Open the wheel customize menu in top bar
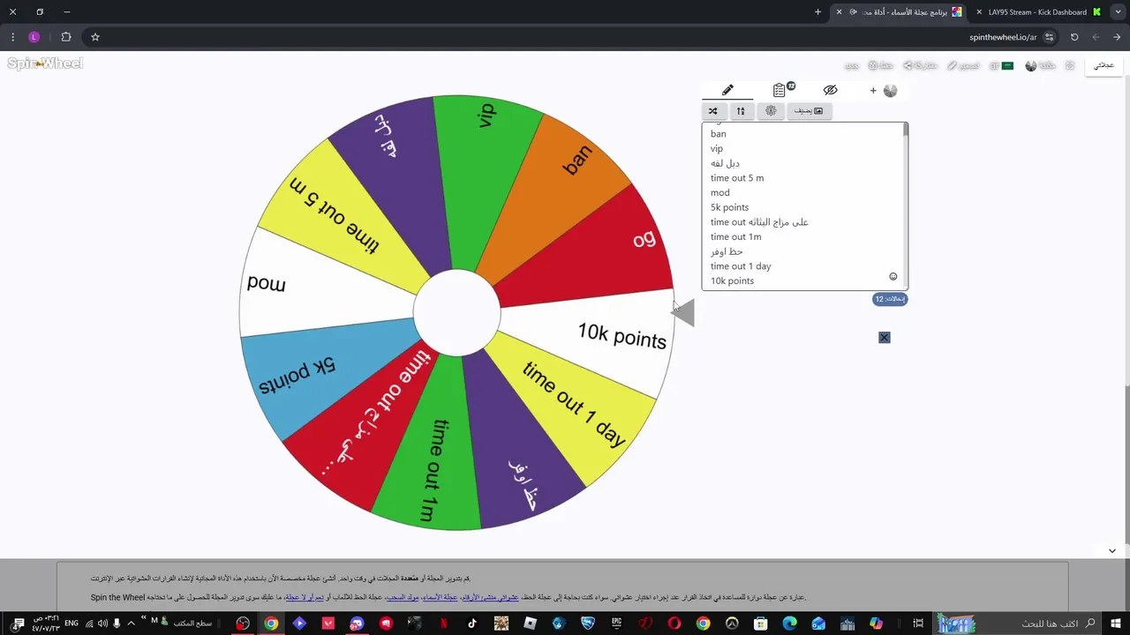The image size is (1130, 635). click(1041, 66)
